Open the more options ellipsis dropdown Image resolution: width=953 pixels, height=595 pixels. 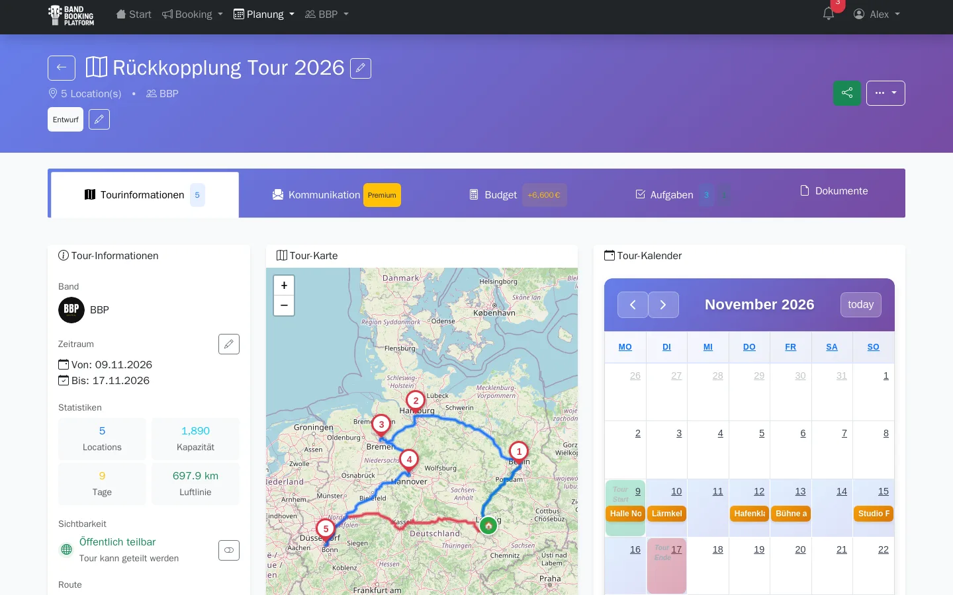coord(885,93)
